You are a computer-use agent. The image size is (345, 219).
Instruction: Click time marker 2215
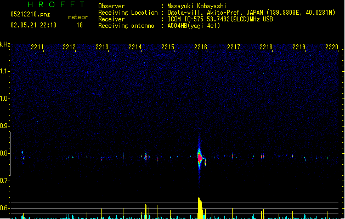pyautogui.click(x=168, y=47)
